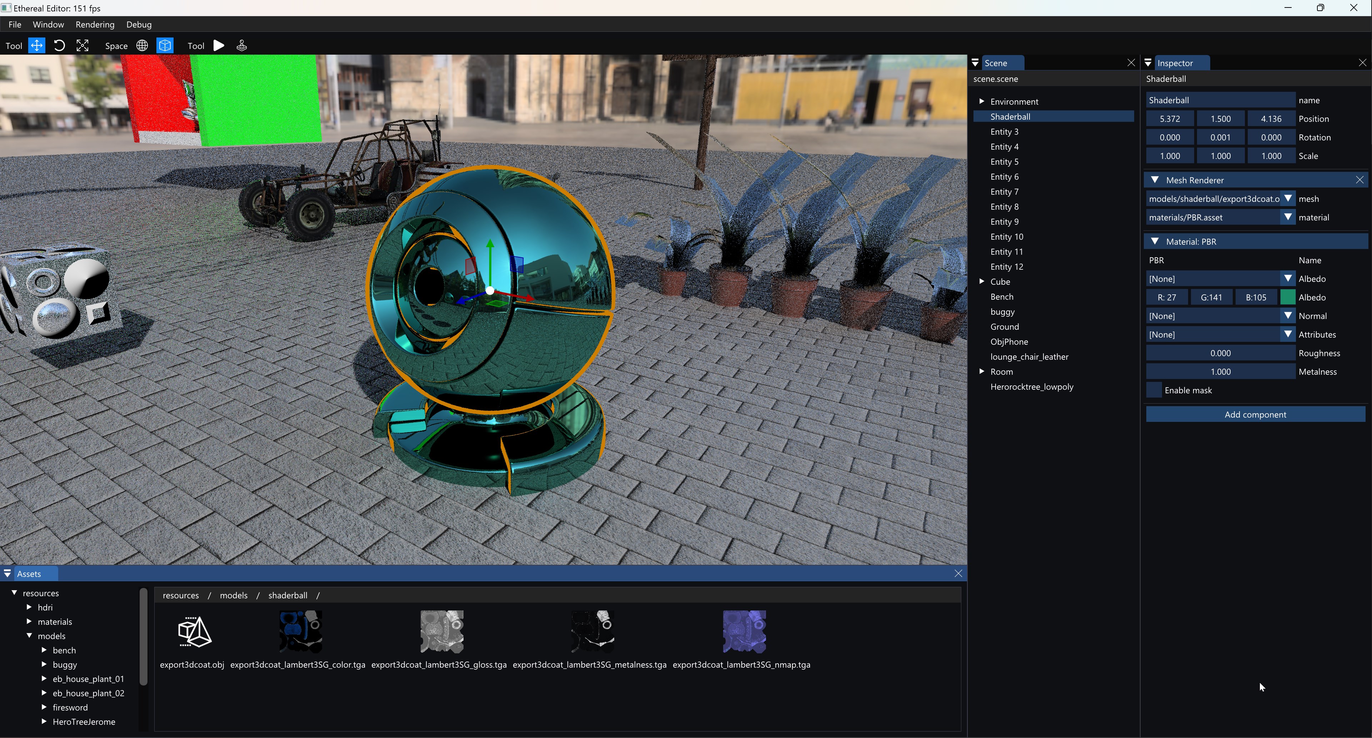Edit the Position X value 5.372
Viewport: 1372px width, 738px height.
tap(1170, 118)
